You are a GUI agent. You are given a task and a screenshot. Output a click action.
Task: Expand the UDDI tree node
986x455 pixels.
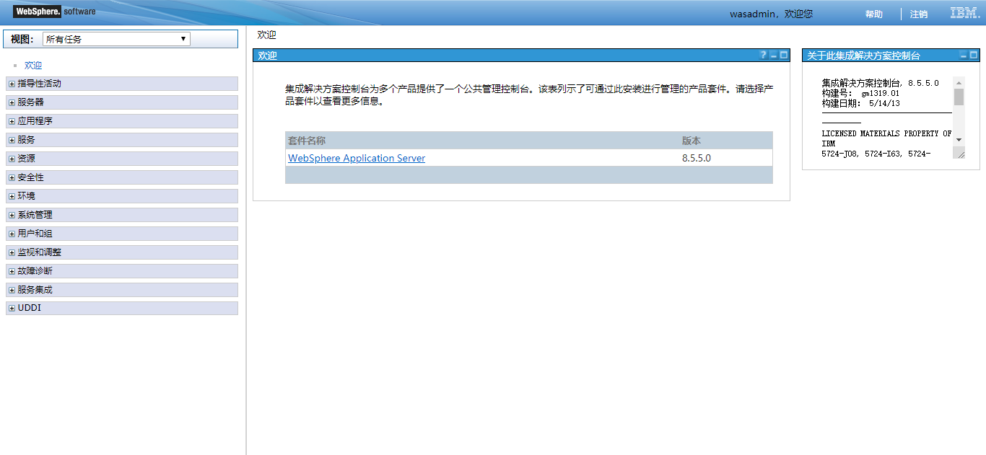(x=12, y=309)
